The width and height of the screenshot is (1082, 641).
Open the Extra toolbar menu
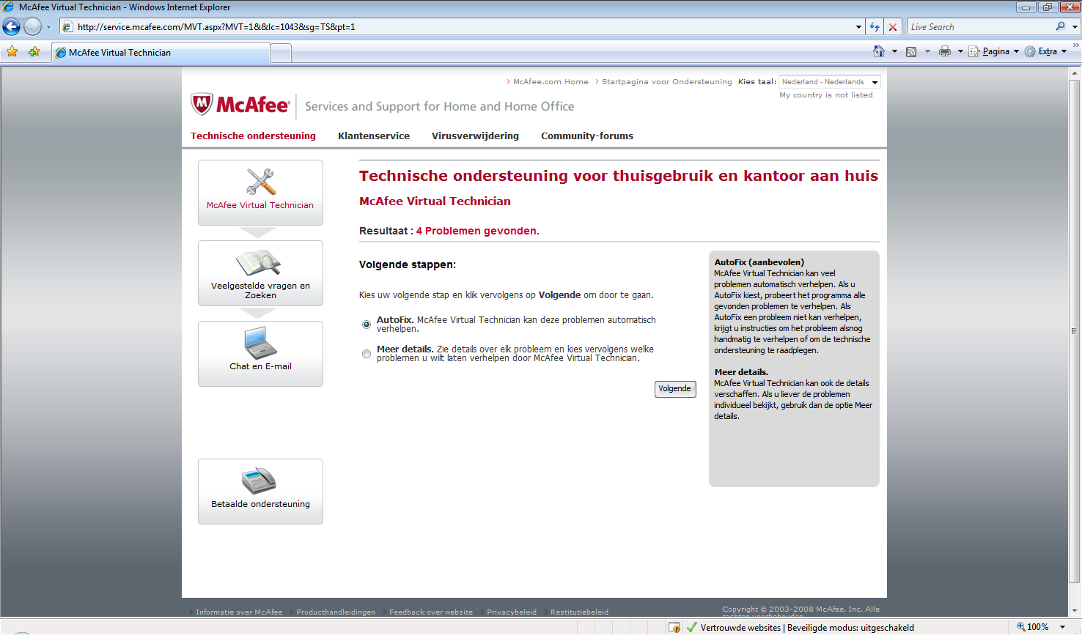tap(1046, 51)
